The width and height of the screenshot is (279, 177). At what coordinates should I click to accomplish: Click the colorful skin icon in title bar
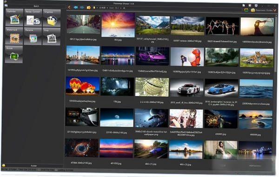coord(250,6)
